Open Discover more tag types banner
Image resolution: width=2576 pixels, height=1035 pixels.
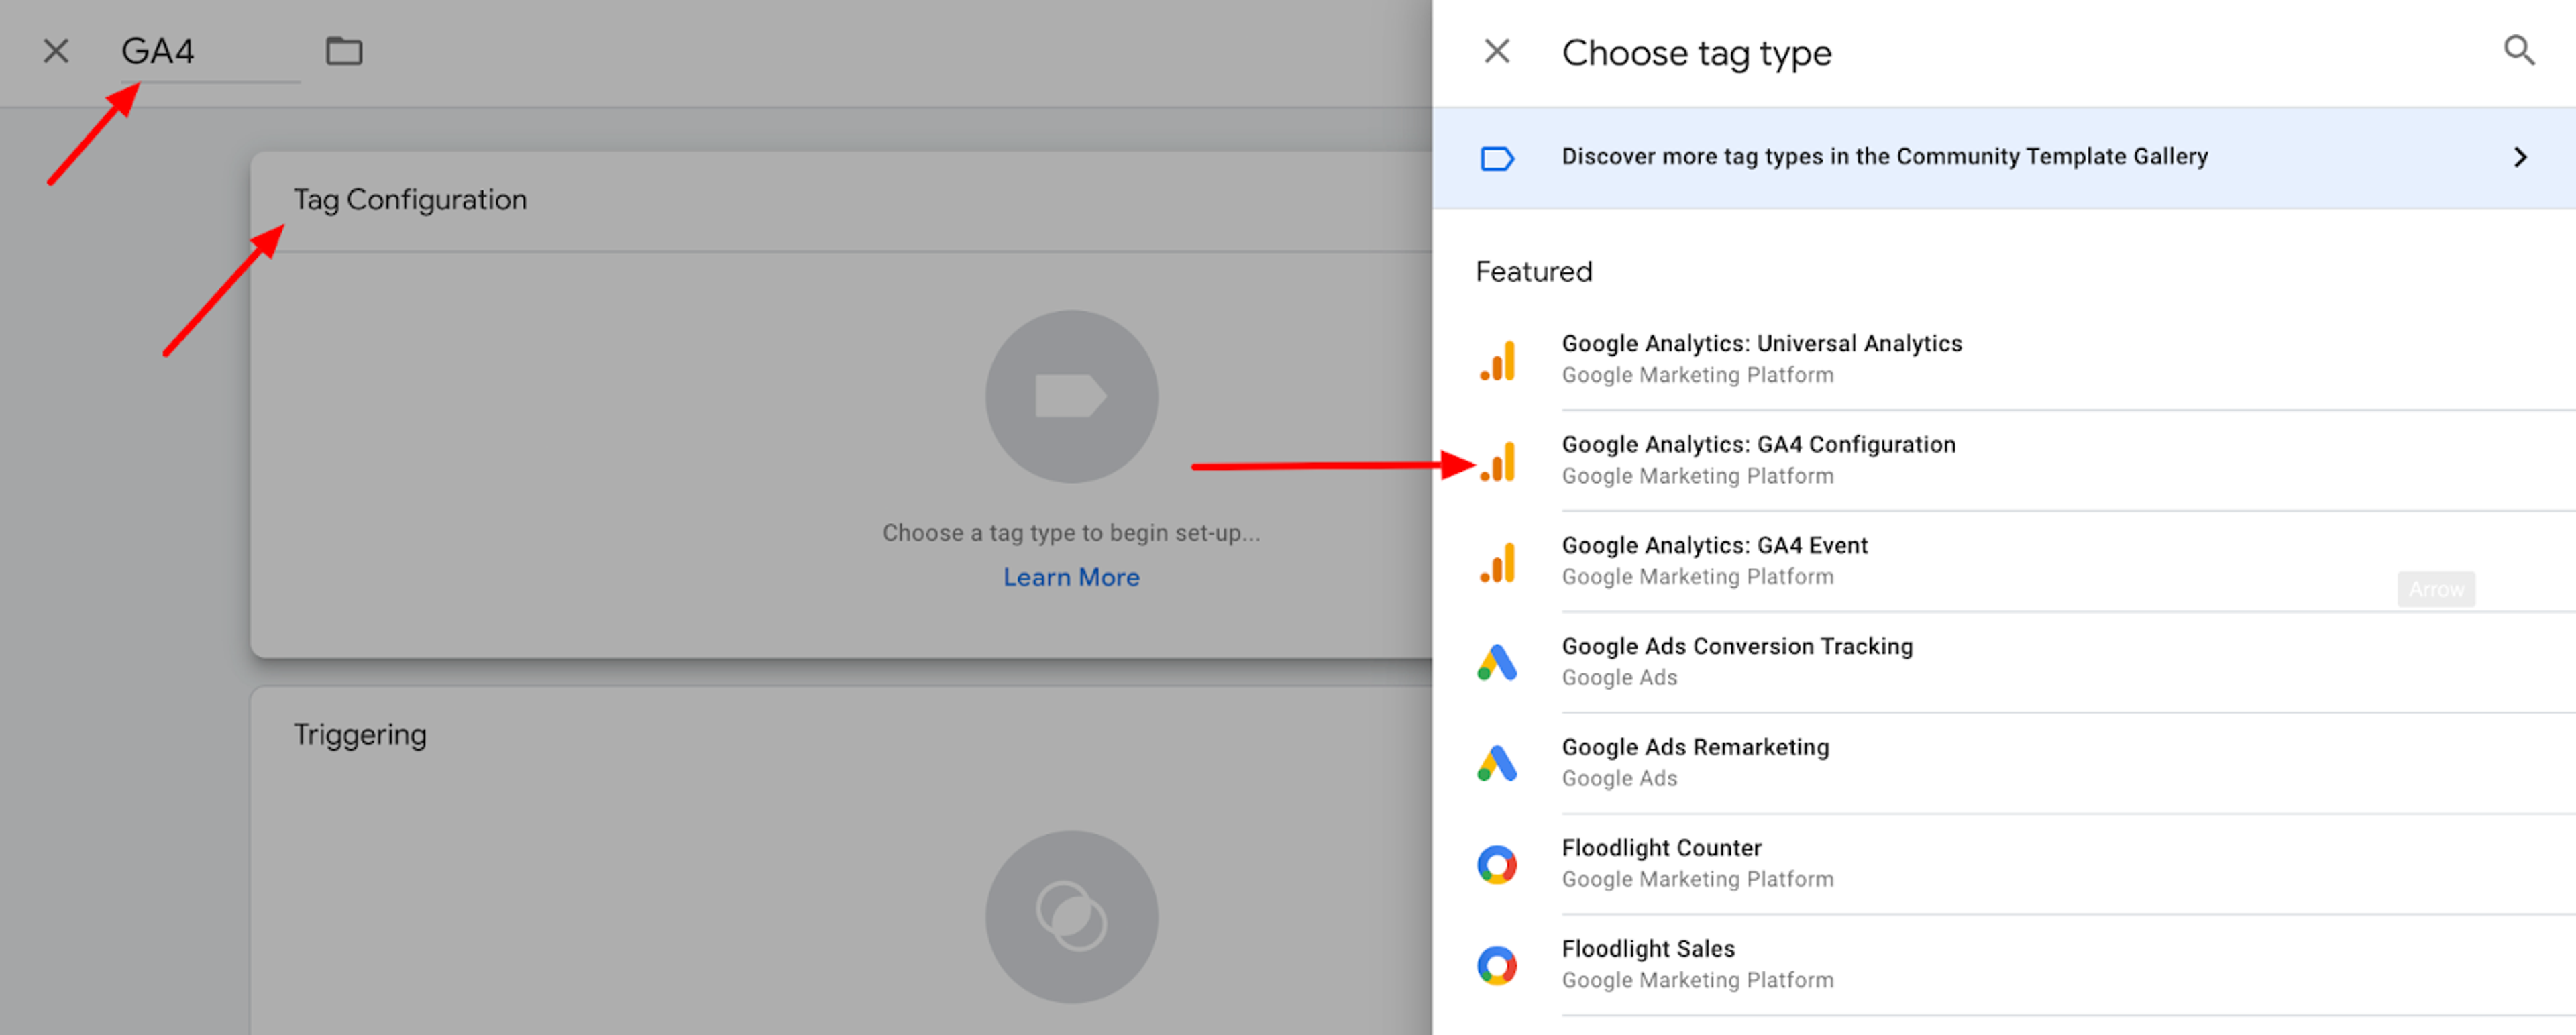2003,158
